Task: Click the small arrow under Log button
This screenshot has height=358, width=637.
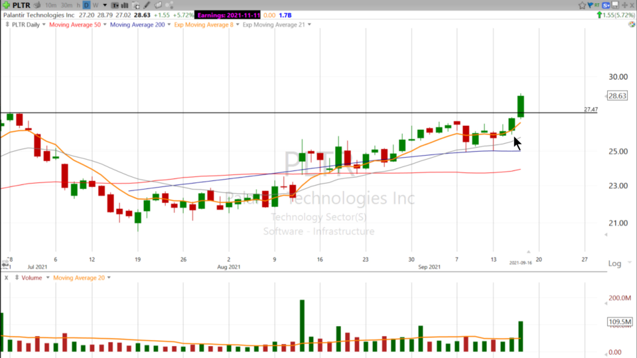Action: [630, 263]
